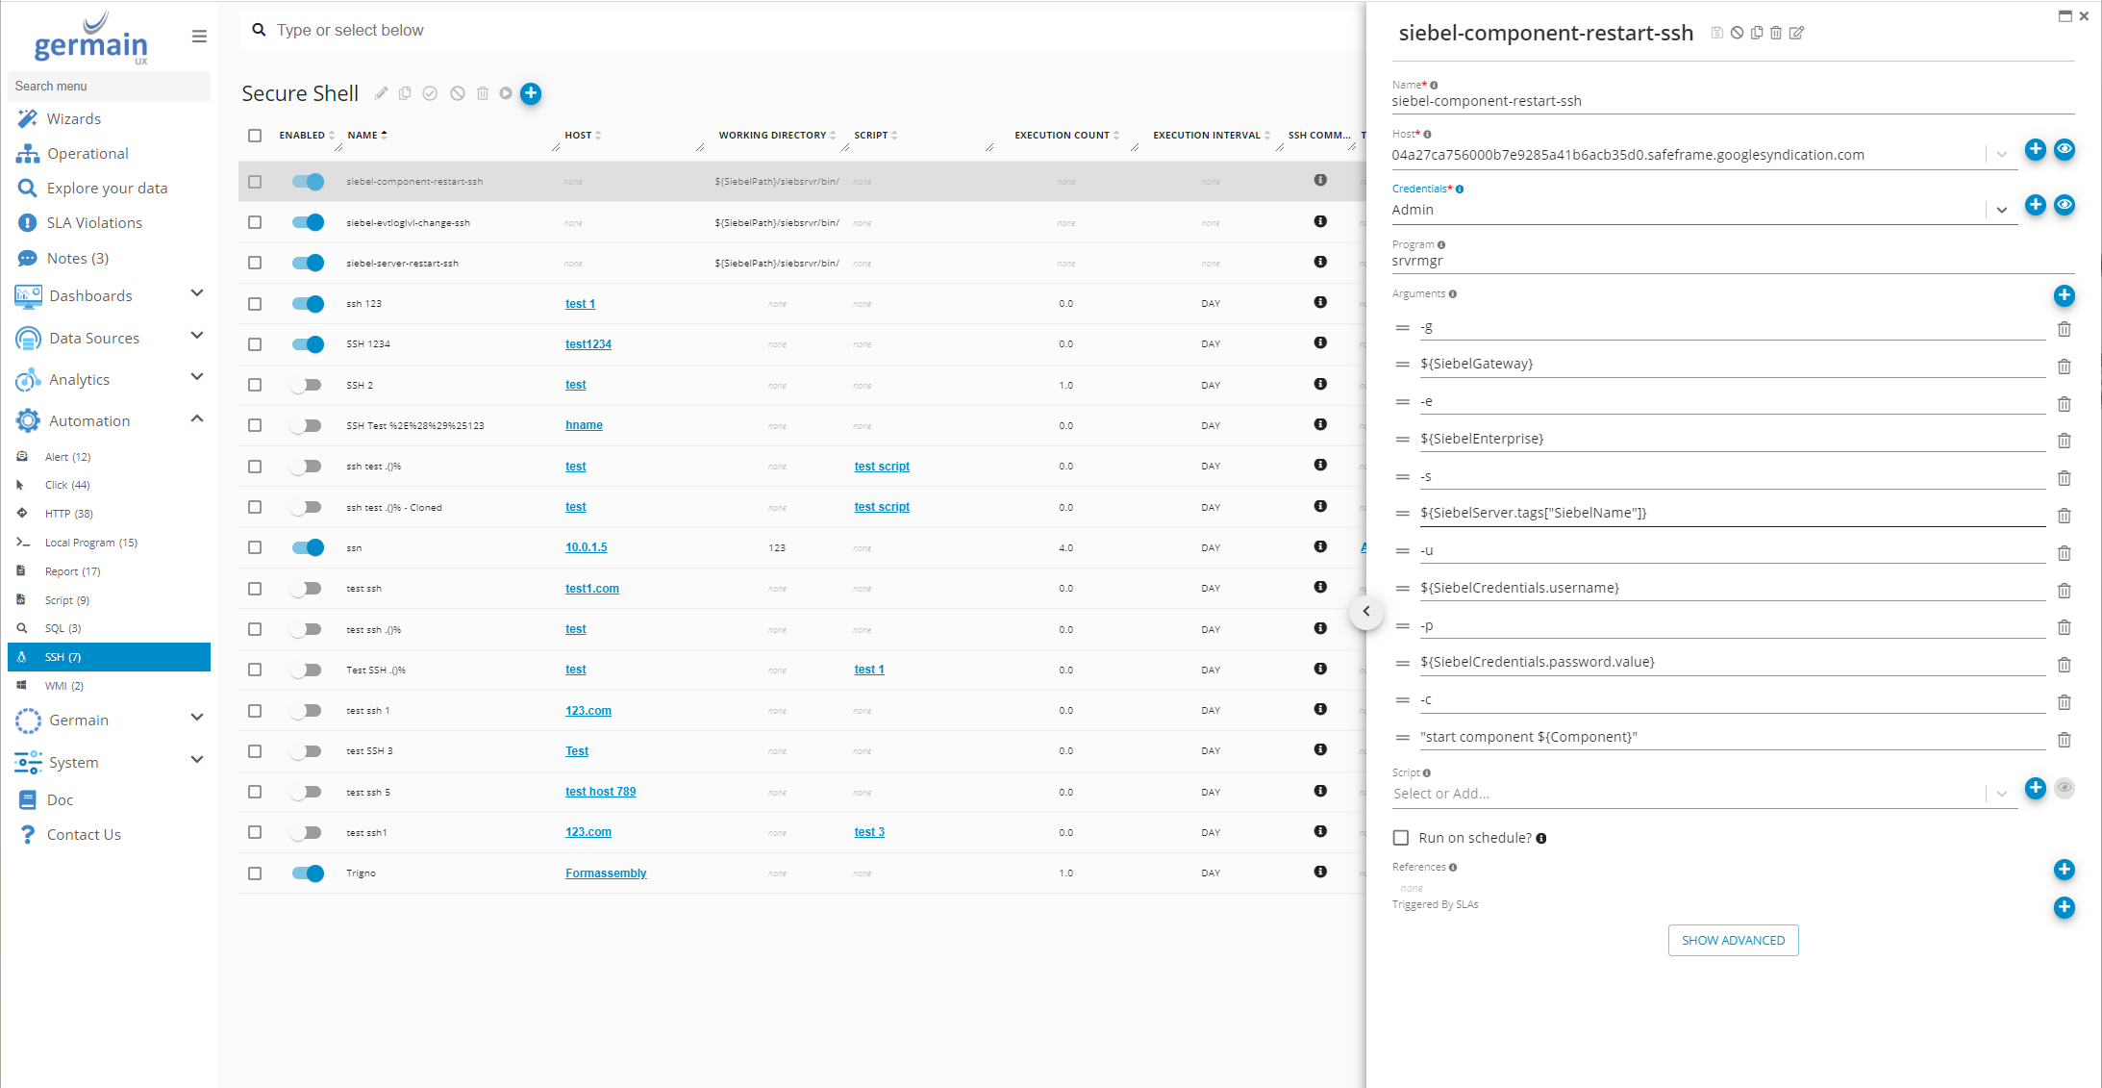Image resolution: width=2102 pixels, height=1088 pixels.
Task: Expand the Data Sources section in the sidebar
Action: (x=197, y=336)
